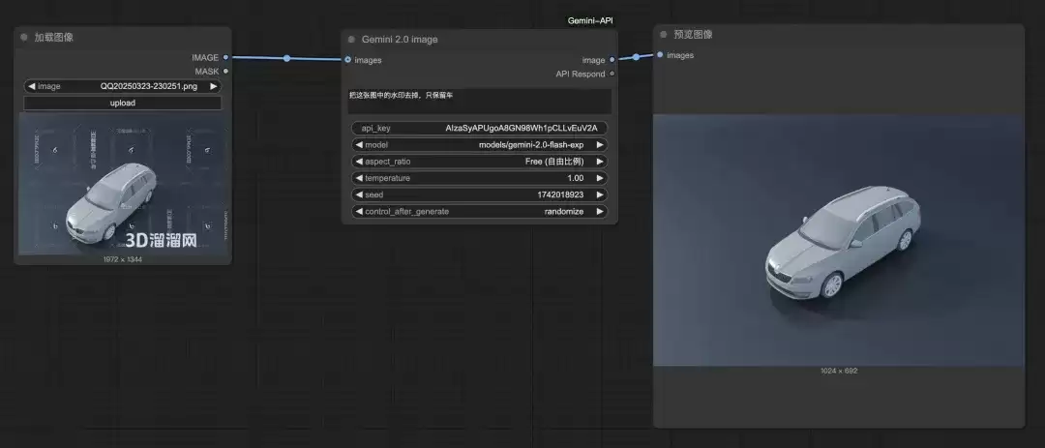Collapse the 预览图像 node via its title dot

(663, 34)
